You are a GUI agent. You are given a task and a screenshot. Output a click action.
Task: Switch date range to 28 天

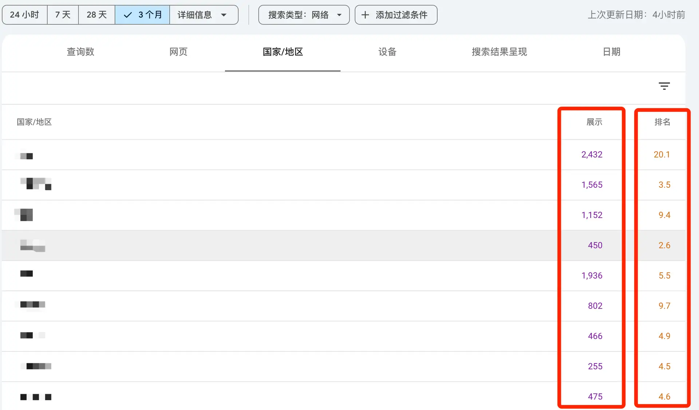pyautogui.click(x=97, y=15)
